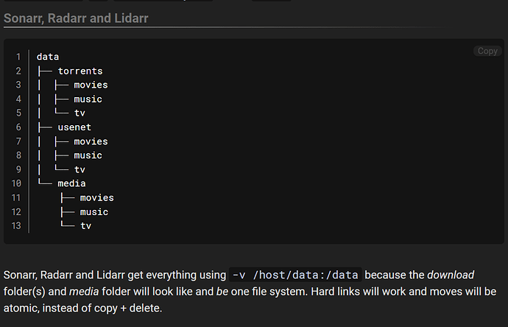508x327 pixels.
Task: Click the "media" folder in the tree
Action: click(x=71, y=183)
